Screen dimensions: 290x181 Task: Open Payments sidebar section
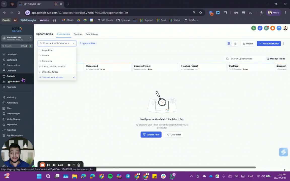pos(11,87)
